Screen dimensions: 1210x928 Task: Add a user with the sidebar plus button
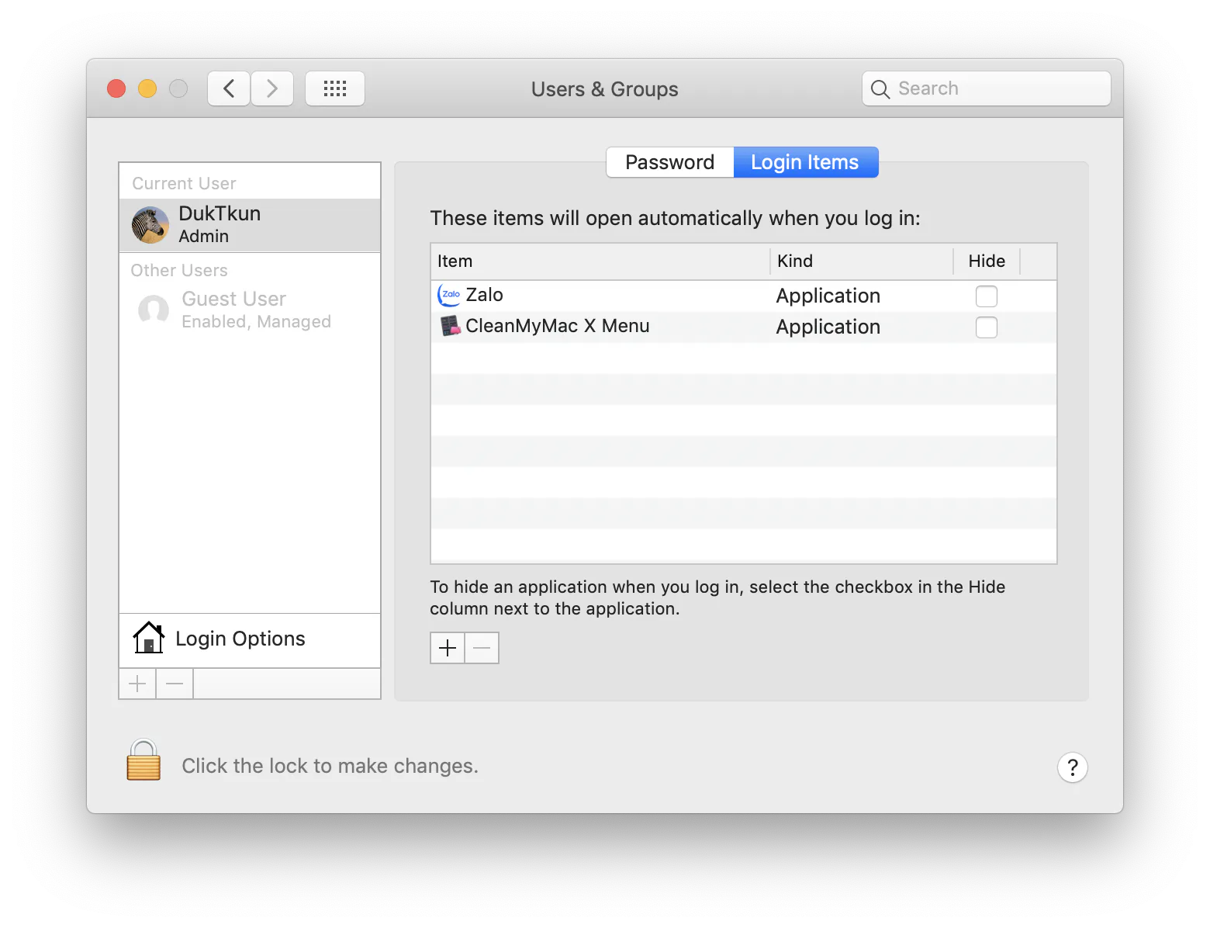[x=137, y=684]
